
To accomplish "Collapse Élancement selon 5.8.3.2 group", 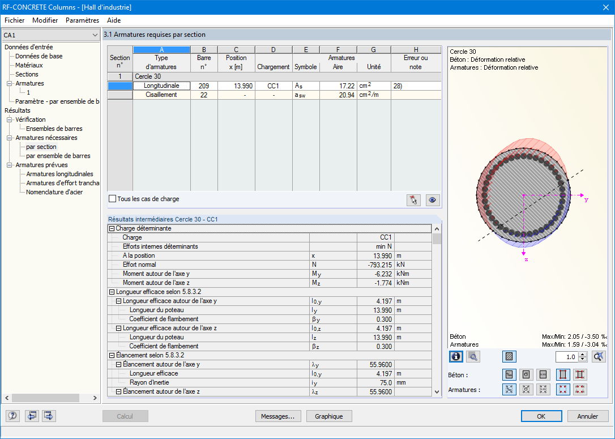I will point(112,355).
